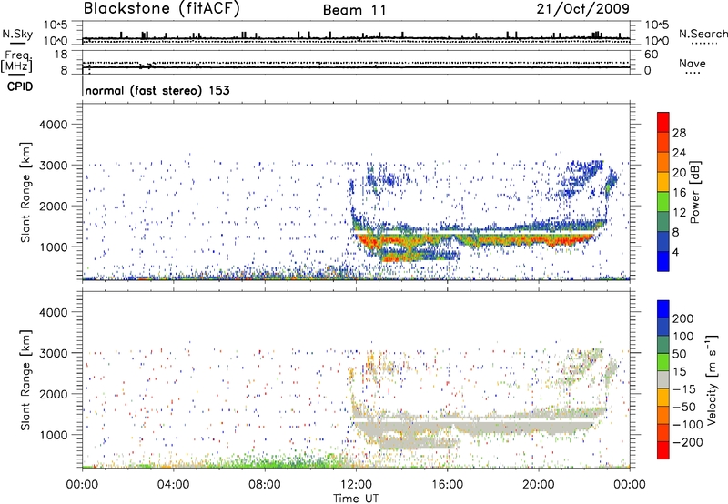This screenshot has width=728, height=504.
Task: Click the 'N.Sky' label
Action: 17,34
